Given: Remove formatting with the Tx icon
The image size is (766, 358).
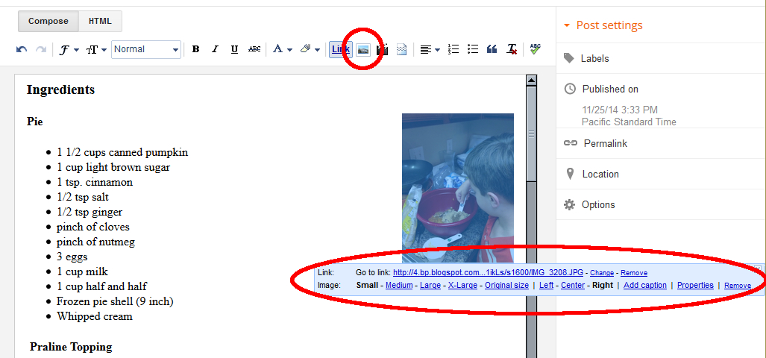Looking at the screenshot, I should (x=512, y=50).
